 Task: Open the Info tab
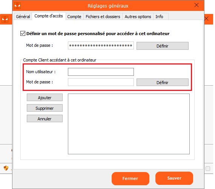(159, 17)
